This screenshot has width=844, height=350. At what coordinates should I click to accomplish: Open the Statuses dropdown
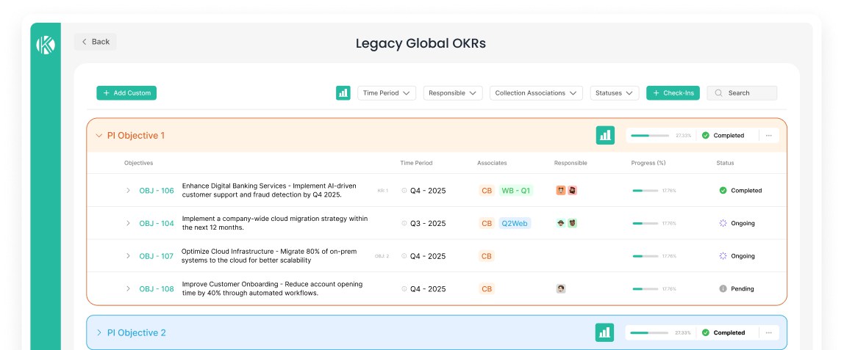point(615,93)
